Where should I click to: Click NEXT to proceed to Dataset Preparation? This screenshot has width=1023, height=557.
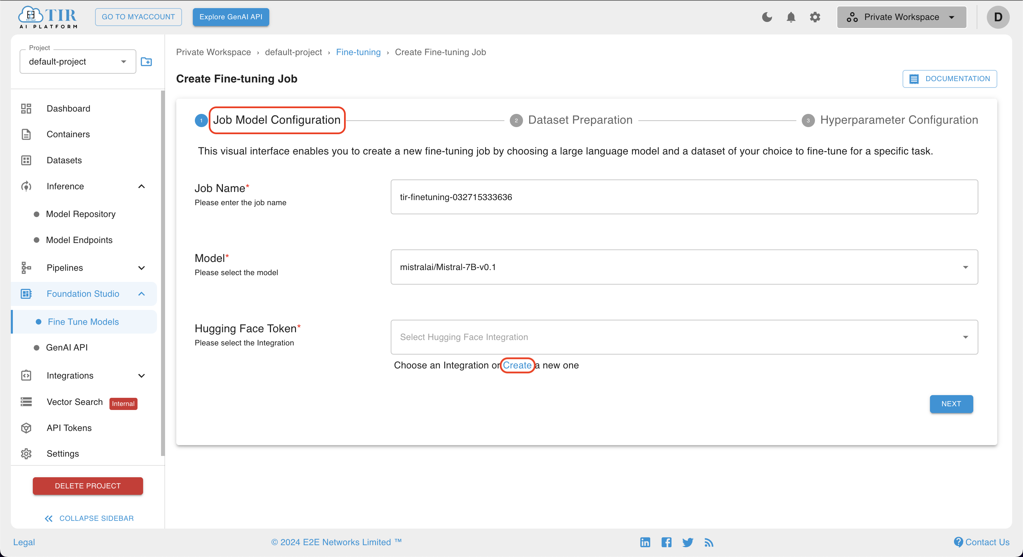point(951,403)
